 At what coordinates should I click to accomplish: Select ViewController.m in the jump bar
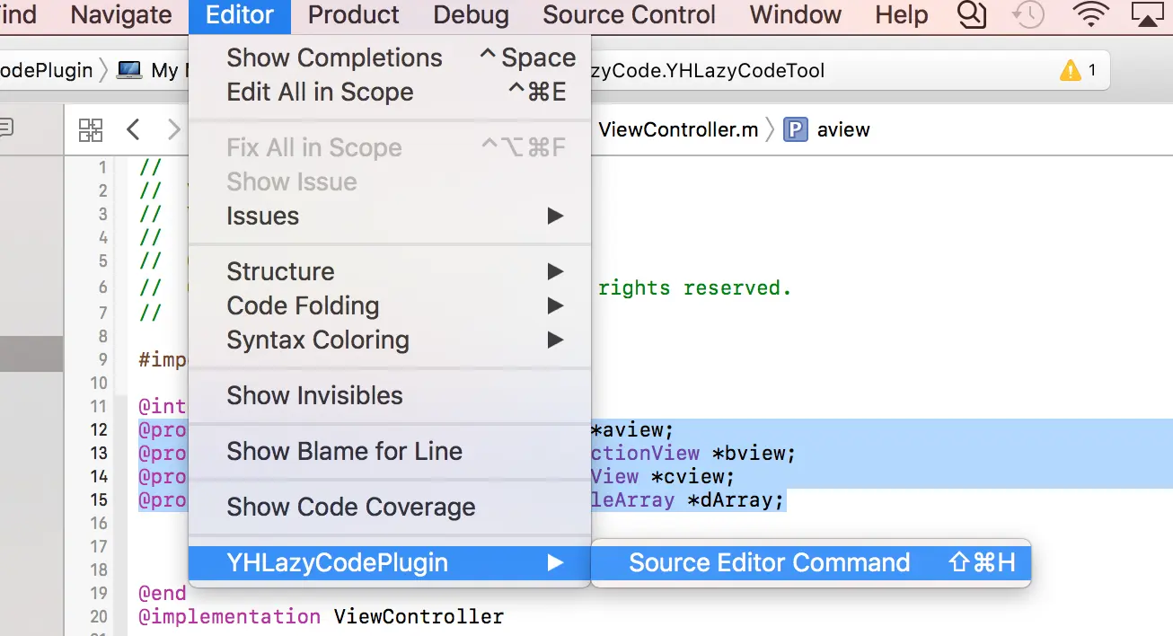(x=678, y=129)
